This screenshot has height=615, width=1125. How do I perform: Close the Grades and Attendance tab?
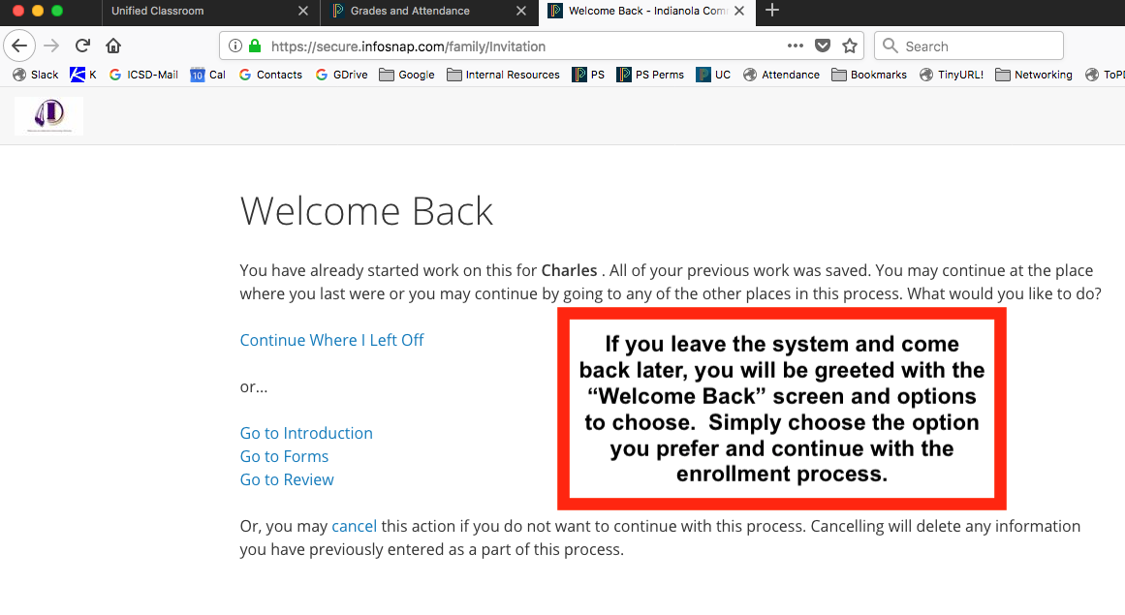point(521,11)
